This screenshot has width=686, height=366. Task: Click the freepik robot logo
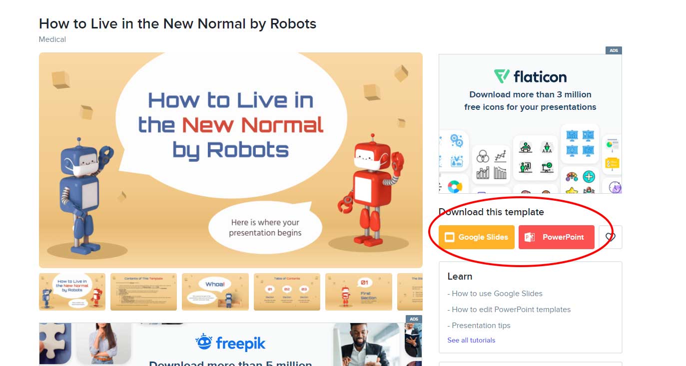click(x=203, y=342)
